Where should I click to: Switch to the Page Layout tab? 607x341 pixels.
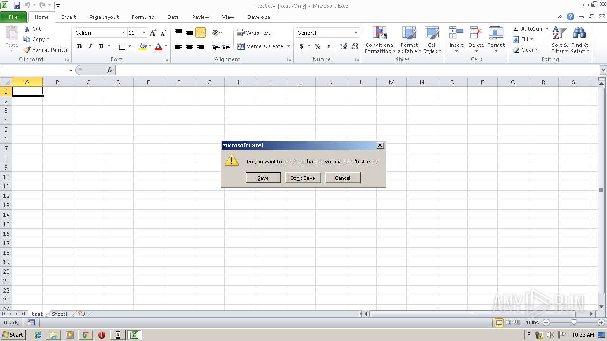coord(104,17)
